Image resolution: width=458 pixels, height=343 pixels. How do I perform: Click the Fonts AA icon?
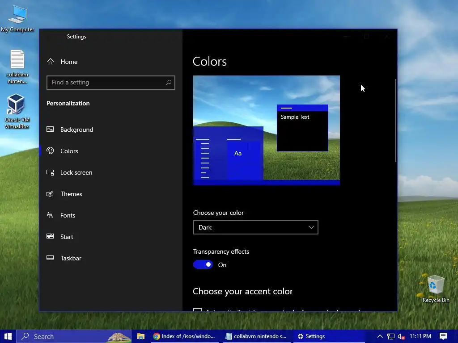pos(50,215)
